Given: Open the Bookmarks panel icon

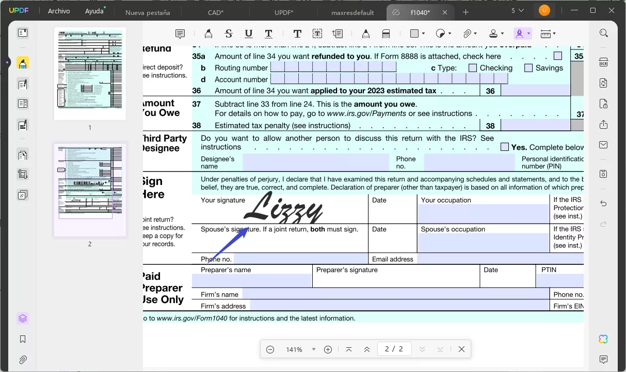Looking at the screenshot, I should [x=23, y=339].
